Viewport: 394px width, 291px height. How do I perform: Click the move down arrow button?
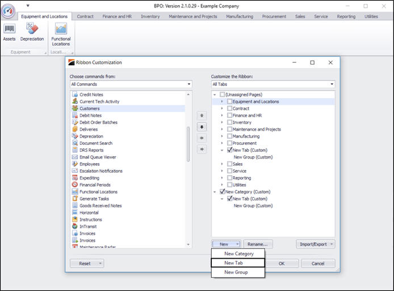[x=202, y=127]
